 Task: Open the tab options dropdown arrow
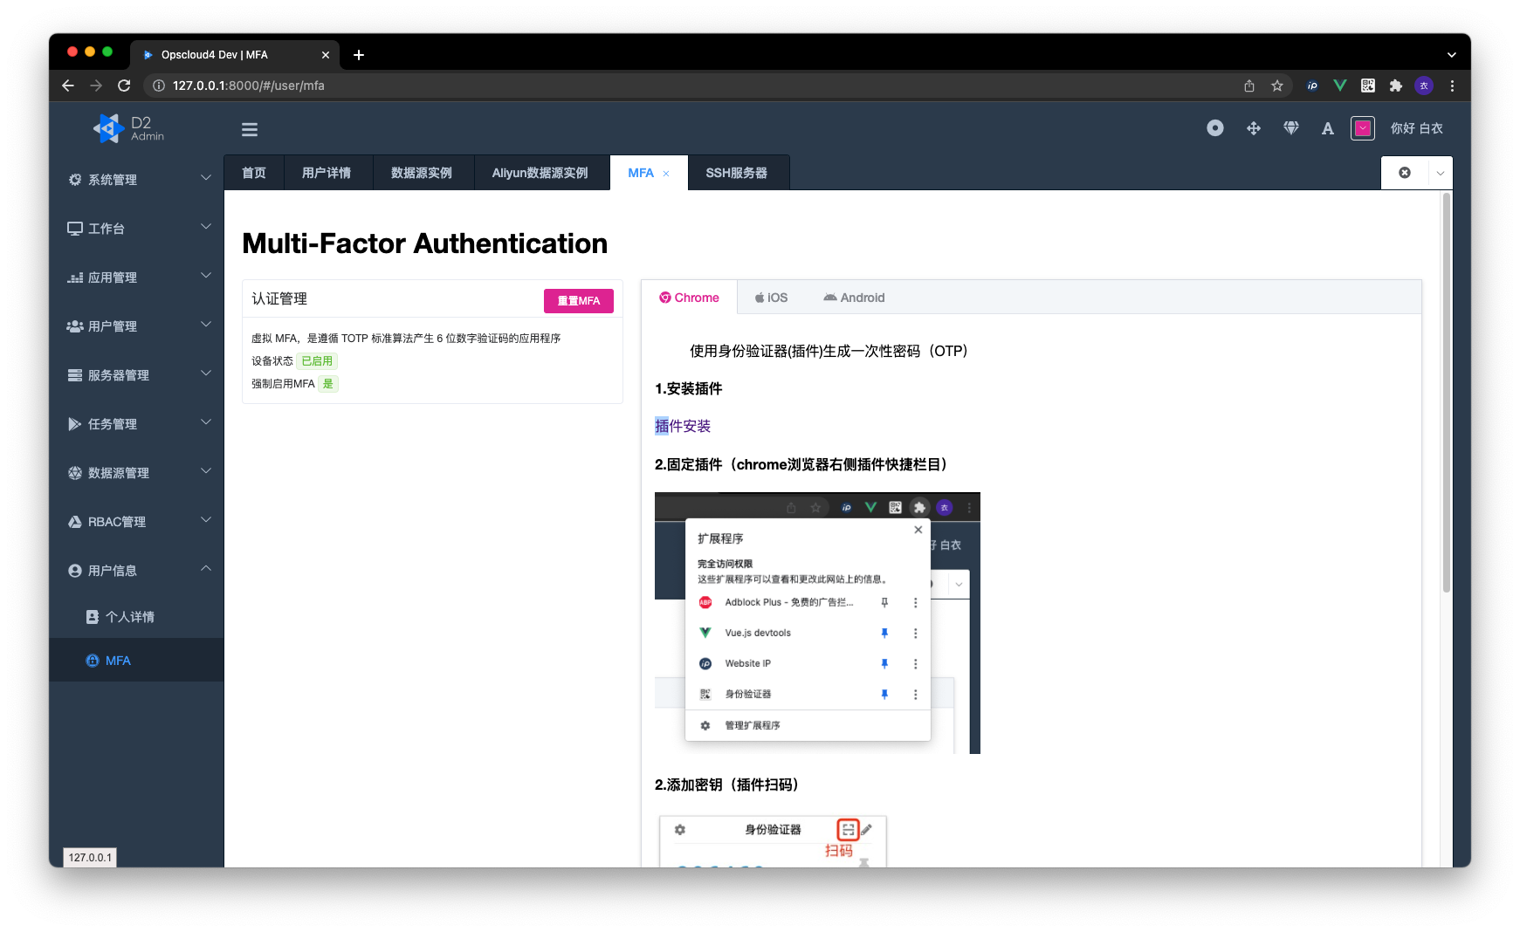[x=1441, y=173]
